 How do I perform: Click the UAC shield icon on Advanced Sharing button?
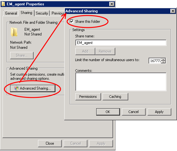tap(16, 88)
